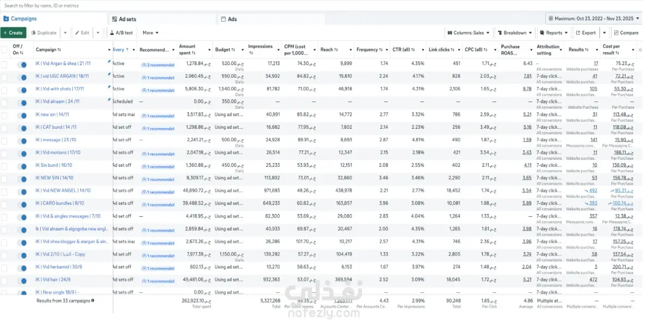This screenshot has width=647, height=320.
Task: Toggle the IK Vid alnaam 24/11 switch
Action: click(21, 103)
